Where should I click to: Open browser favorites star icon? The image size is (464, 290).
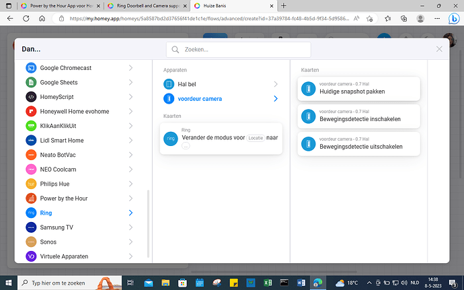click(x=388, y=19)
